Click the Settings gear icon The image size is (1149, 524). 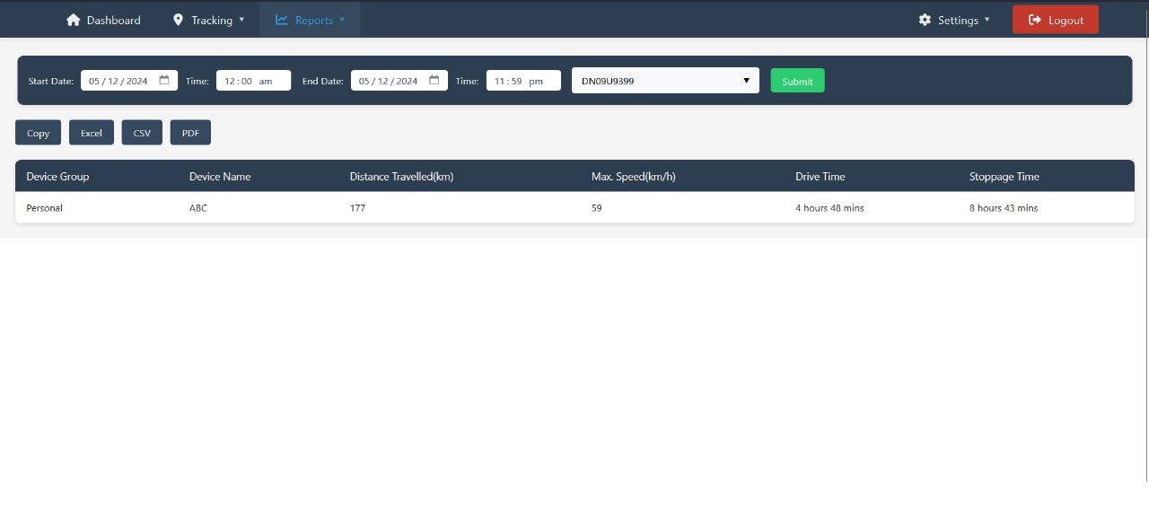coord(925,20)
